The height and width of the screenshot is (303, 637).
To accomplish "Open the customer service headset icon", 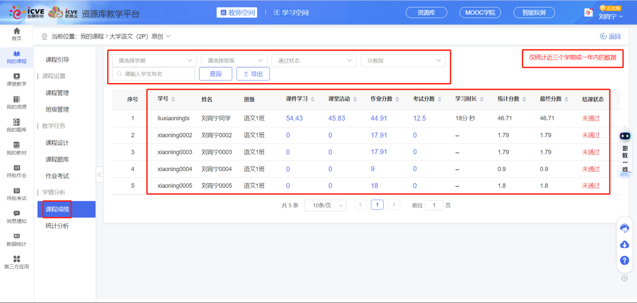I will 624,228.
